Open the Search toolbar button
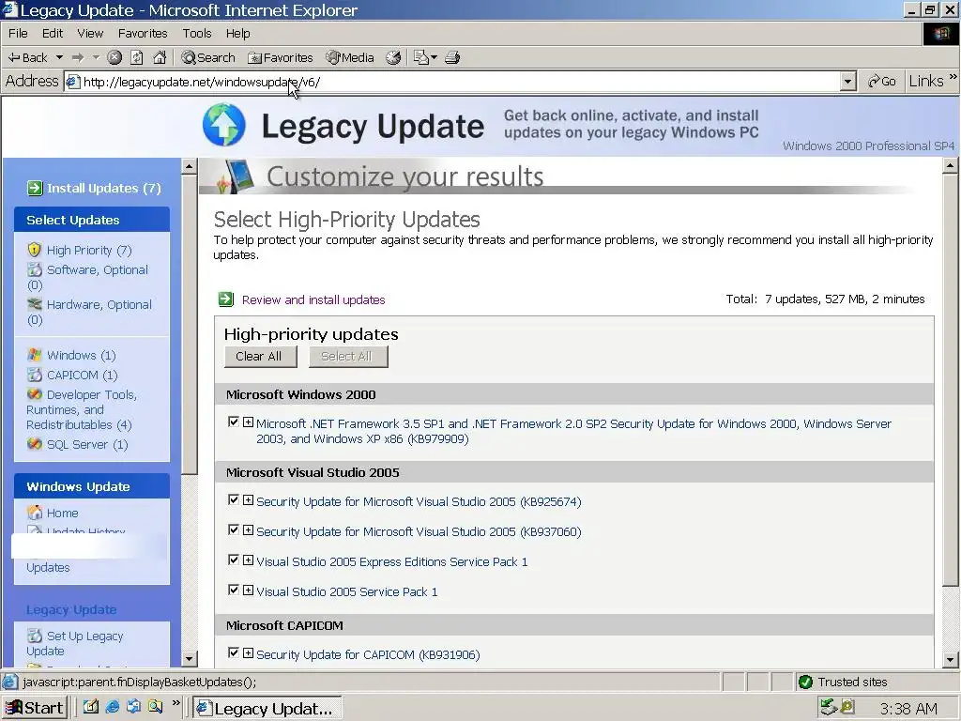The height and width of the screenshot is (721, 961). [208, 57]
